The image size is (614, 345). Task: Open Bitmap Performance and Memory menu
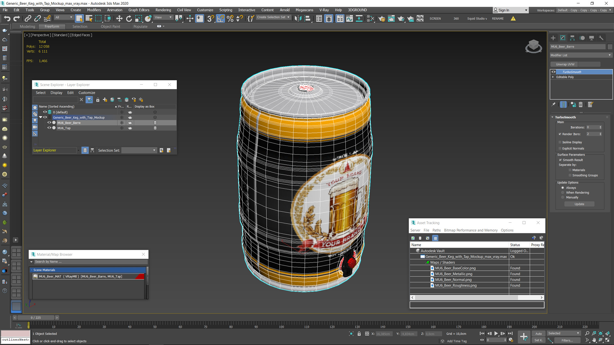[x=471, y=230]
